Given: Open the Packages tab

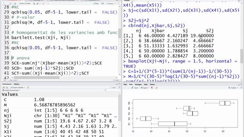Looking at the screenshot, I should pos(138,84).
